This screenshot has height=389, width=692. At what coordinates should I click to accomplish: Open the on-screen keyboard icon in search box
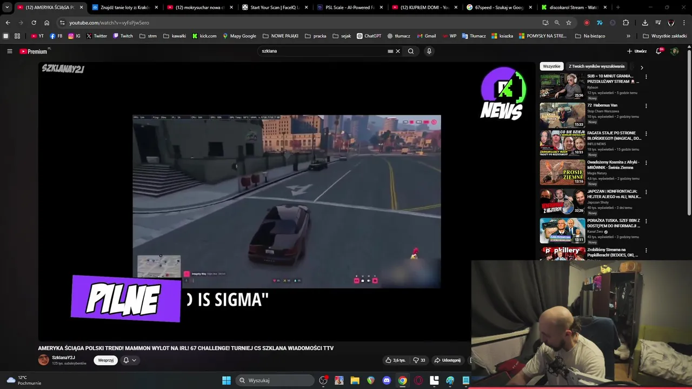coord(390,51)
